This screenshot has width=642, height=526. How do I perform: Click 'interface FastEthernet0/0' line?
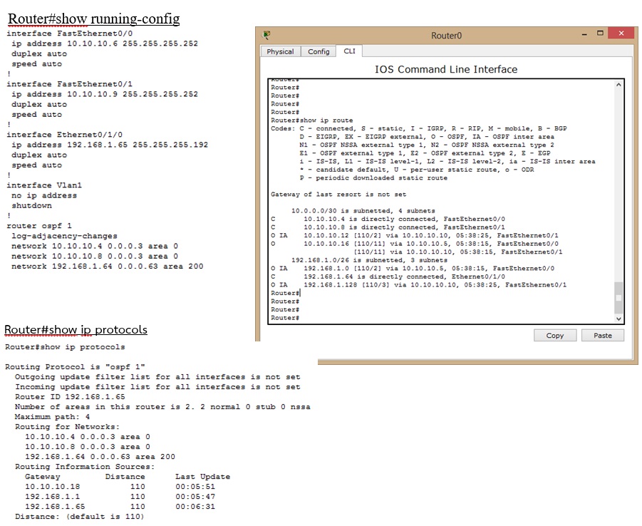[x=70, y=33]
